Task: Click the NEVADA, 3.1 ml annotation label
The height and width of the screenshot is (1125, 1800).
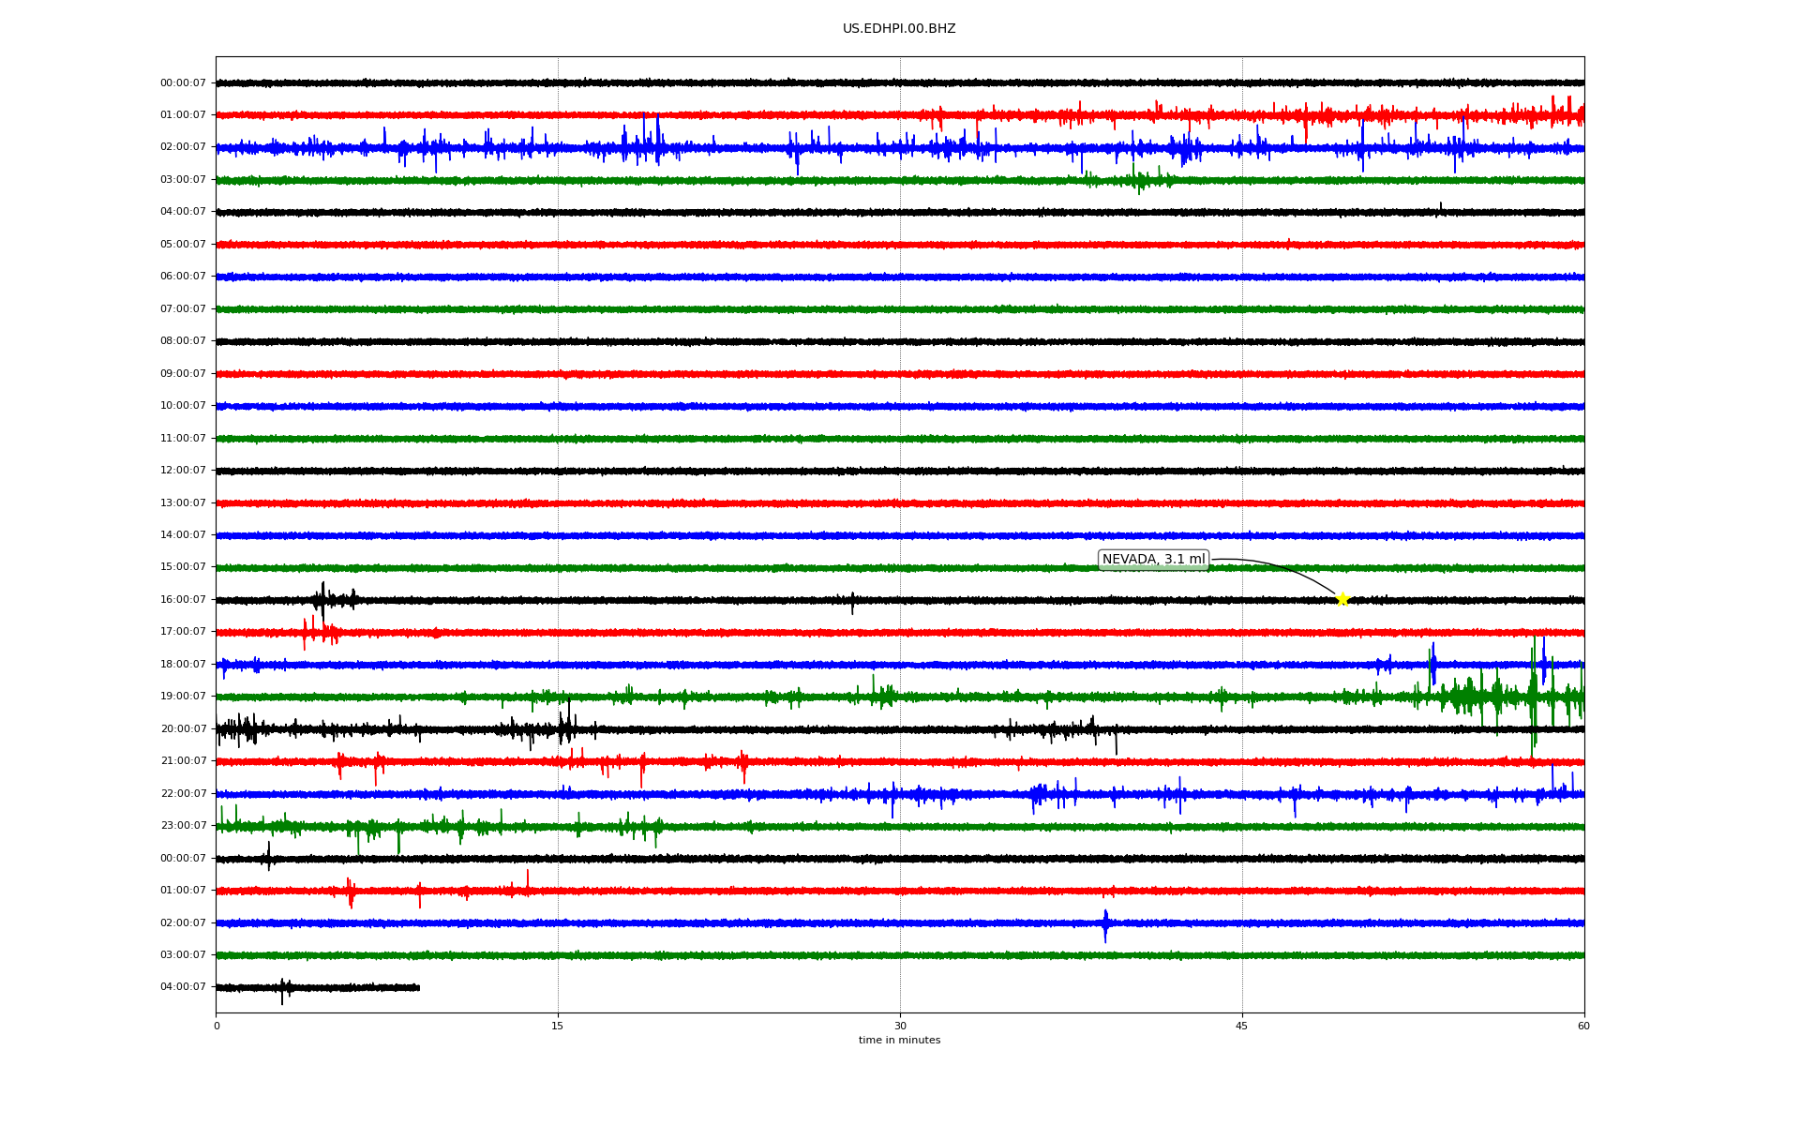Action: click(1153, 560)
